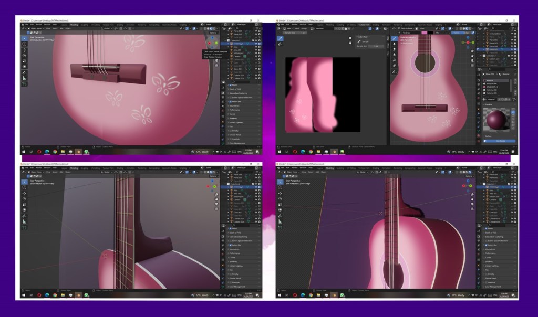The width and height of the screenshot is (538, 317).
Task: Toggle Motion Blur checkbox in bottom-left window
Action: 230,245
